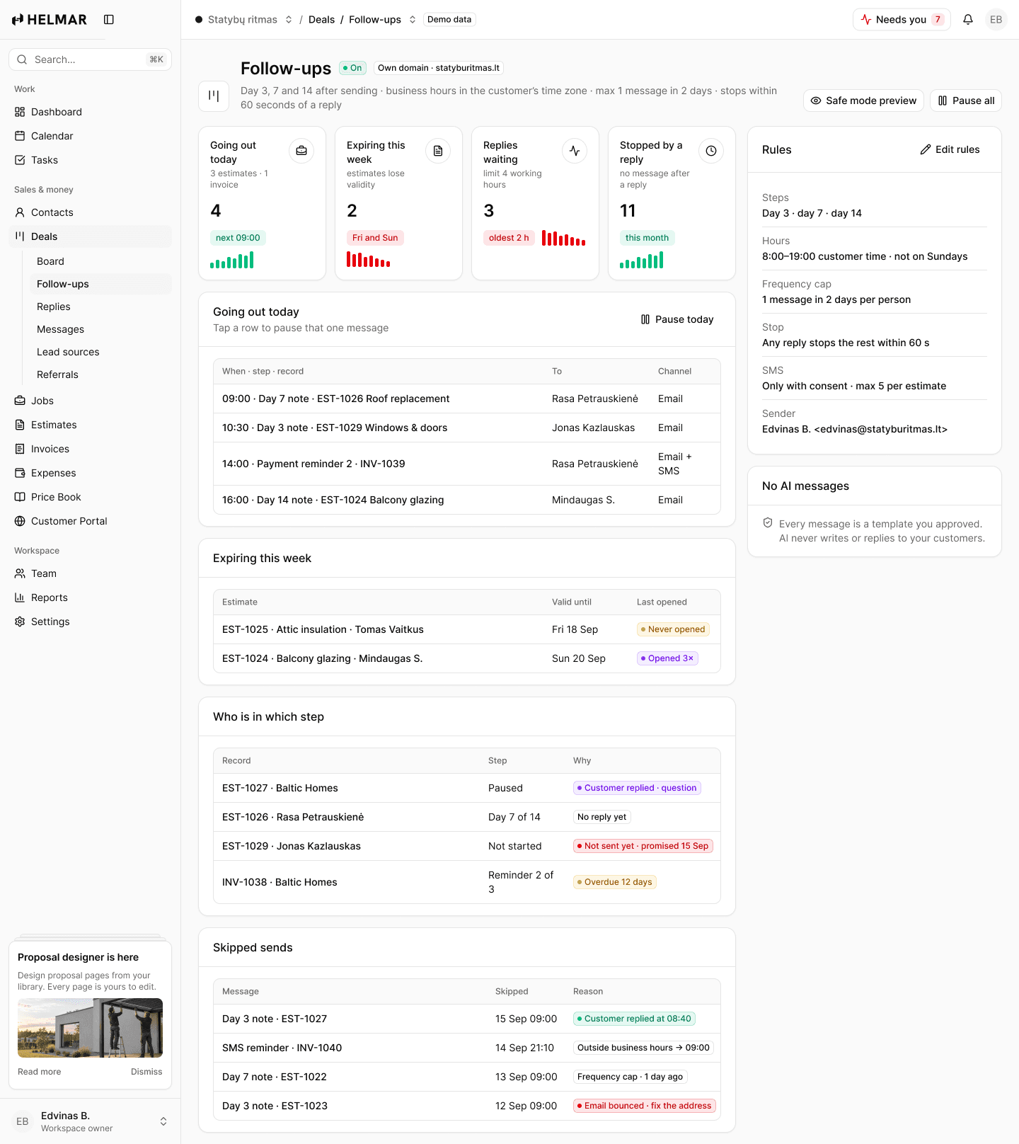The width and height of the screenshot is (1019, 1144).
Task: Click Pause today button
Action: click(x=677, y=319)
